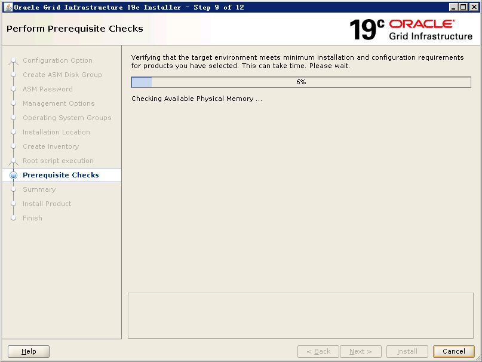Select the Install Product step
This screenshot has width=482, height=362.
pyautogui.click(x=47, y=204)
